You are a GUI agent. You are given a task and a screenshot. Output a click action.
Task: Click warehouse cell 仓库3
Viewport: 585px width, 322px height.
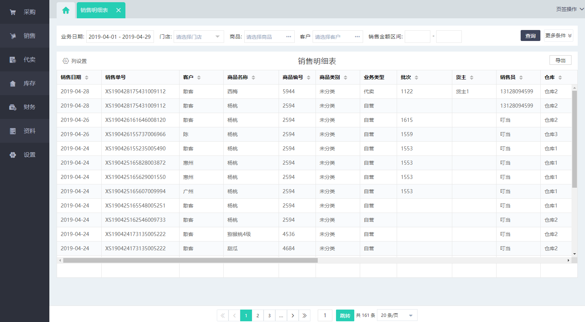[551, 134]
